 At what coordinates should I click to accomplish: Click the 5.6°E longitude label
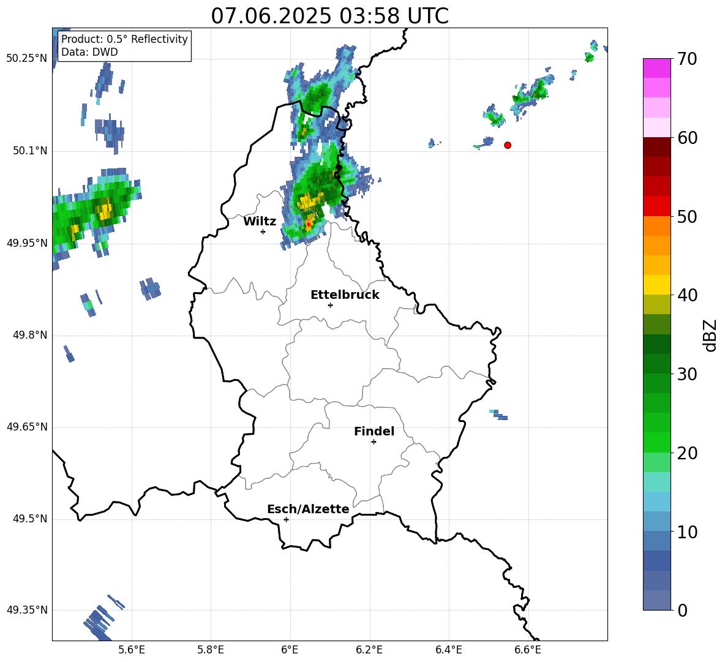point(132,650)
